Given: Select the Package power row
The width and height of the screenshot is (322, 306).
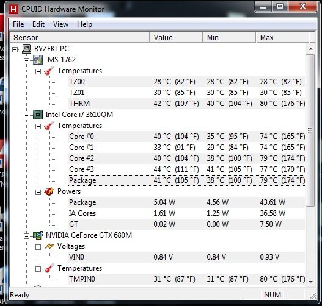Looking at the screenshot, I should coord(186,202).
